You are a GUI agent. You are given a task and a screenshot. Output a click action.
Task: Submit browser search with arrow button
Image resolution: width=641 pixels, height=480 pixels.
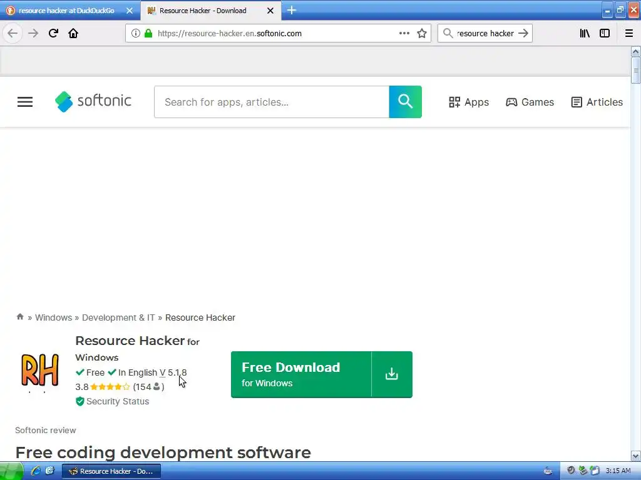523,33
